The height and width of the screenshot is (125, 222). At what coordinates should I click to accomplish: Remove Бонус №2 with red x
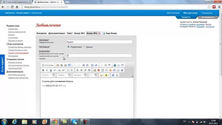tap(99, 33)
